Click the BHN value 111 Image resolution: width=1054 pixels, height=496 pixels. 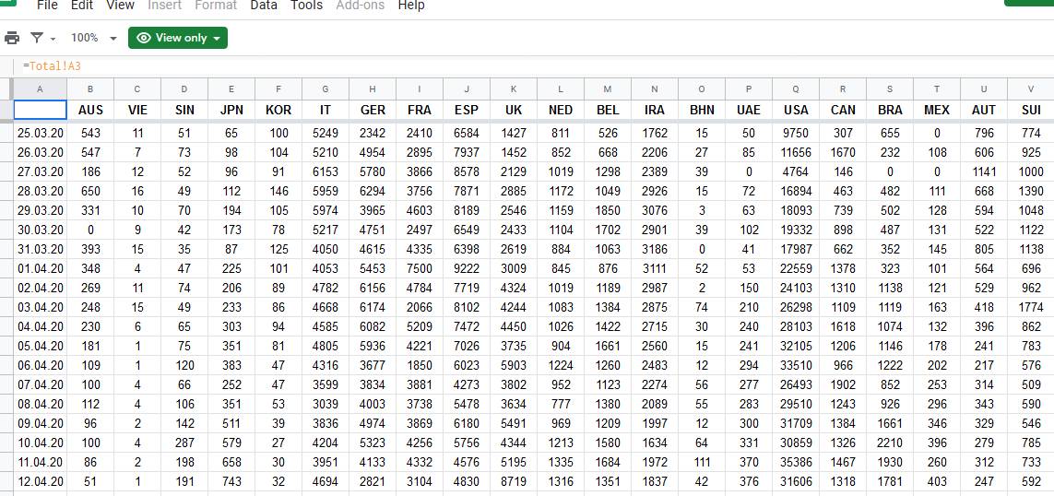(702, 463)
